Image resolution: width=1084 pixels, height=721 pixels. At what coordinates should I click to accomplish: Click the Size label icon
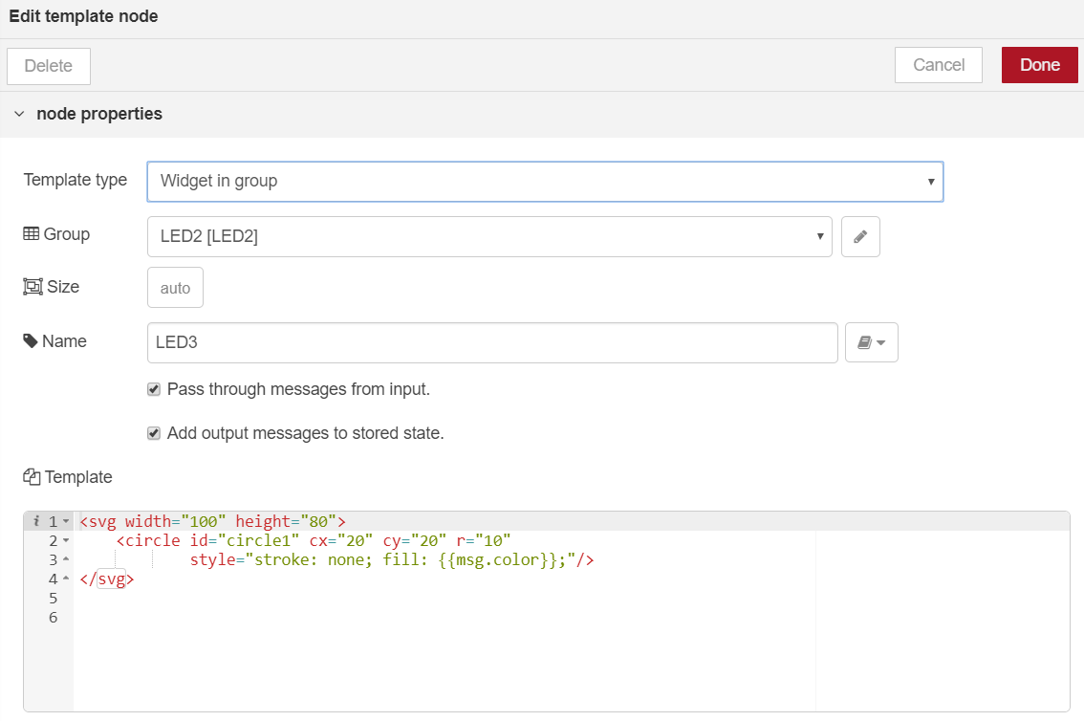click(33, 287)
